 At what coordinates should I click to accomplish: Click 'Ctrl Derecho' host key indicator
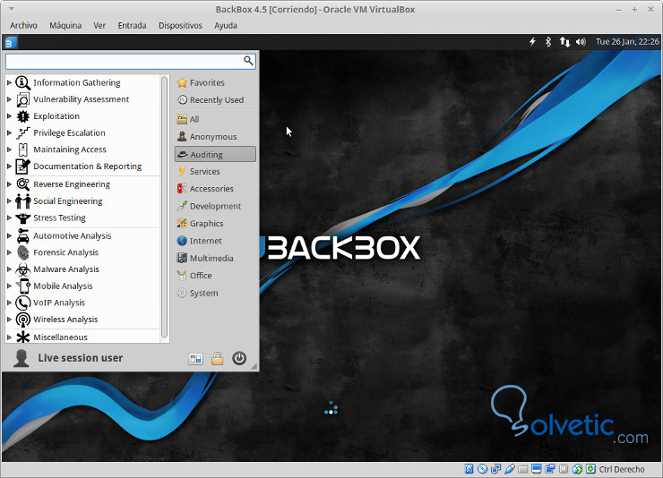[622, 469]
